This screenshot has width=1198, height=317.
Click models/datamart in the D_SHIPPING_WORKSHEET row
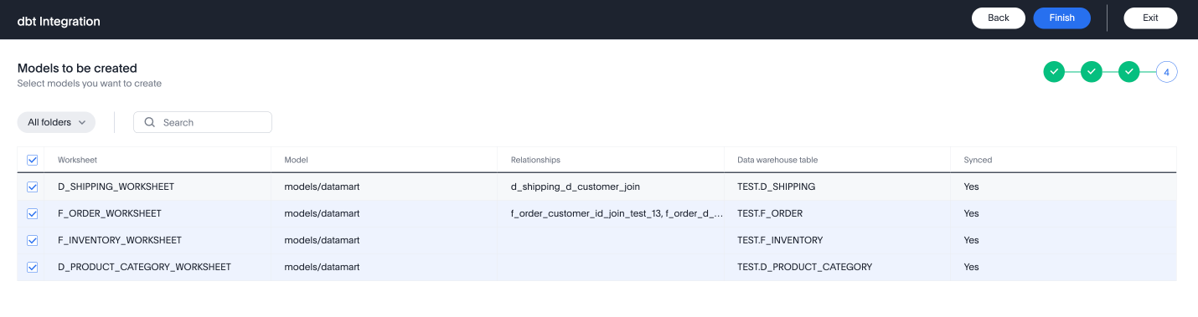[322, 187]
